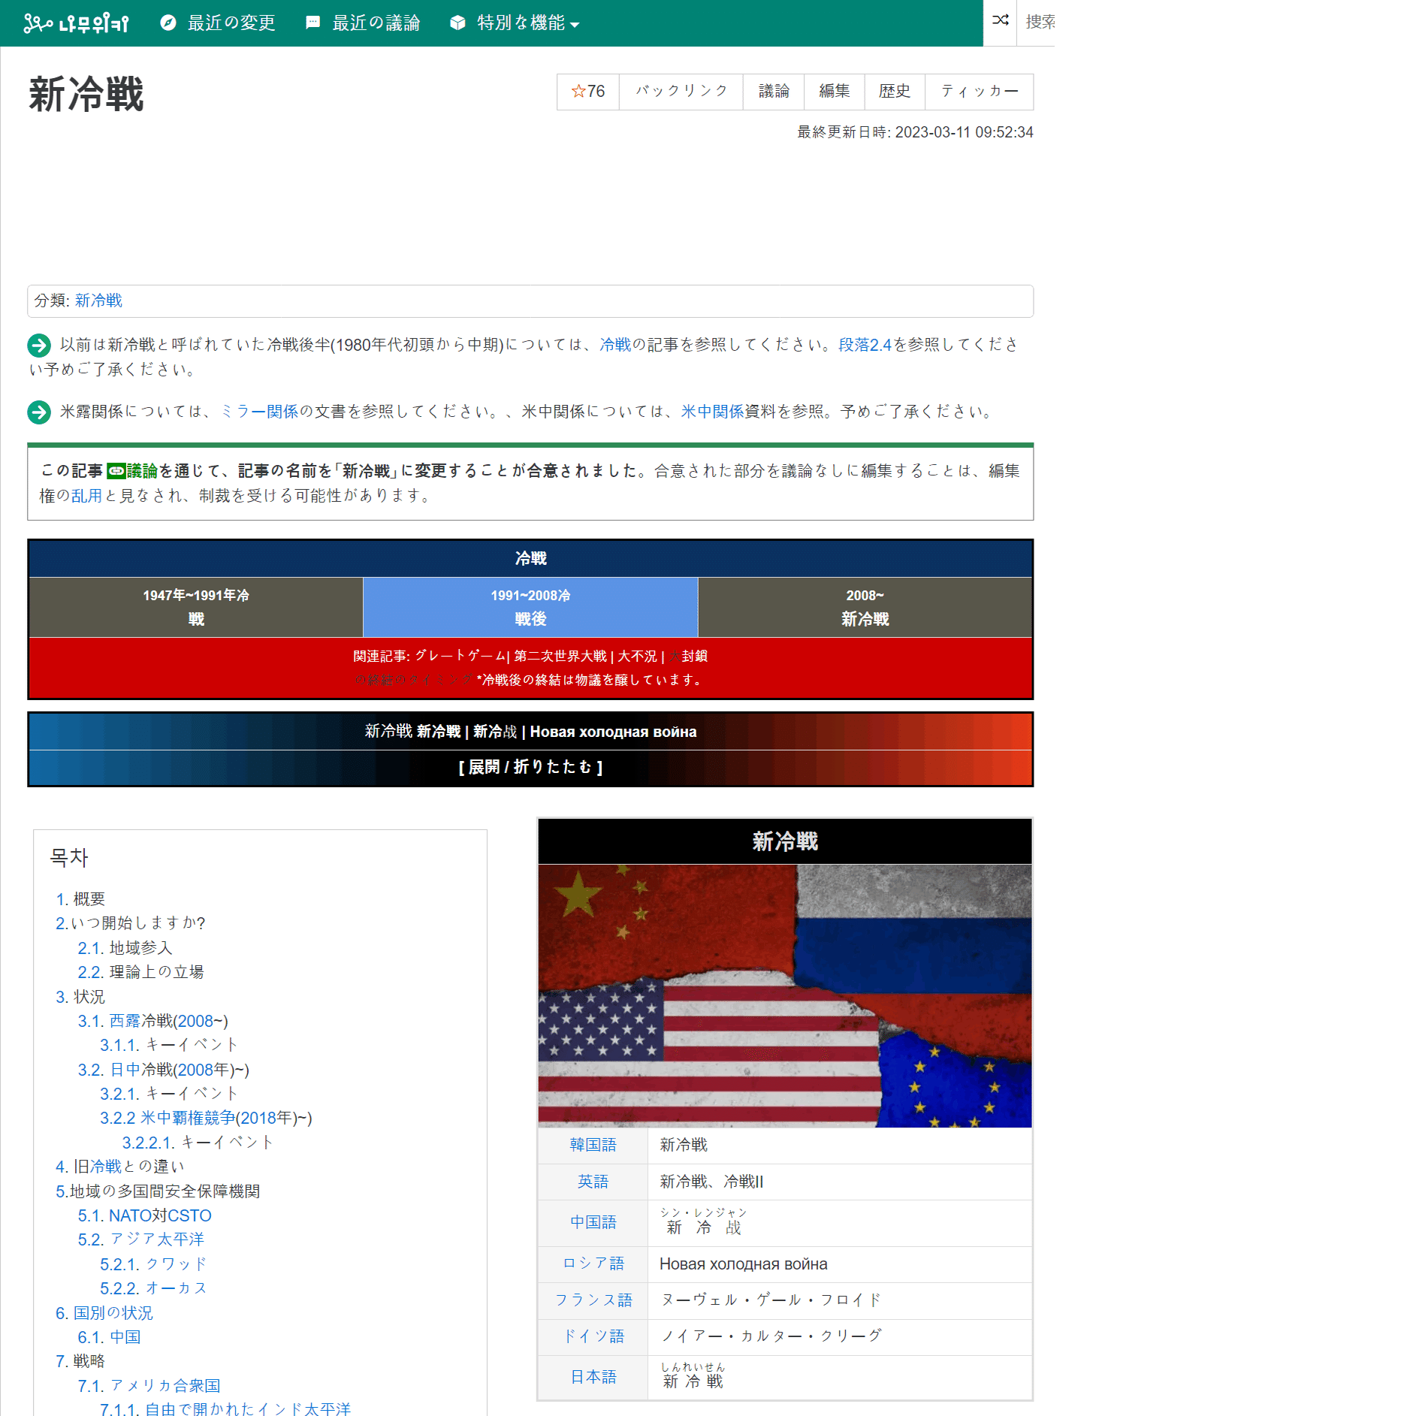
Task: Collapse the infobox via 展開/折りたたむ
Action: pyautogui.click(x=530, y=768)
